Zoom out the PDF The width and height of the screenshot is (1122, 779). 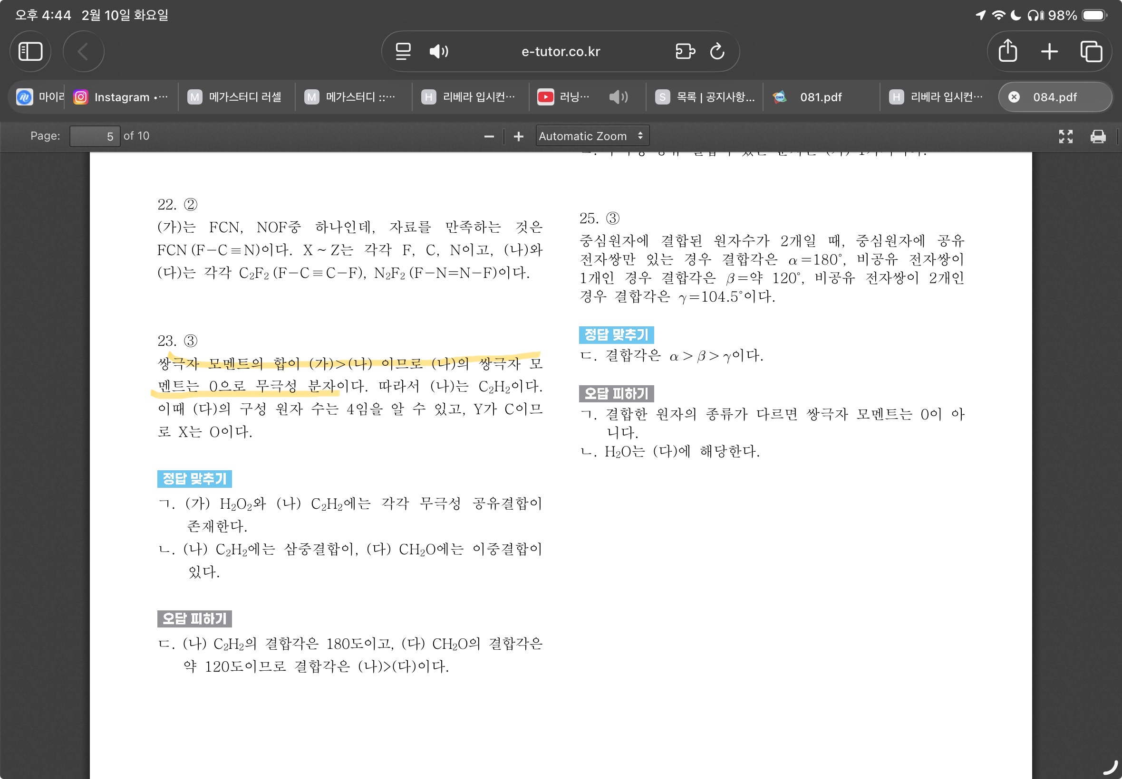[489, 137]
